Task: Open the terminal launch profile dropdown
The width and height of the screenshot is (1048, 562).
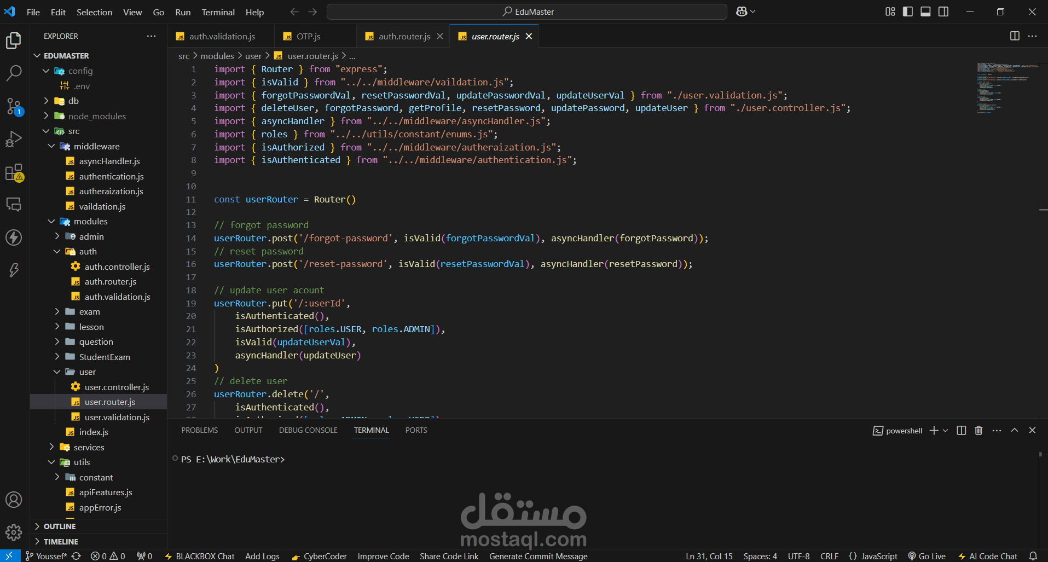Action: 945,431
